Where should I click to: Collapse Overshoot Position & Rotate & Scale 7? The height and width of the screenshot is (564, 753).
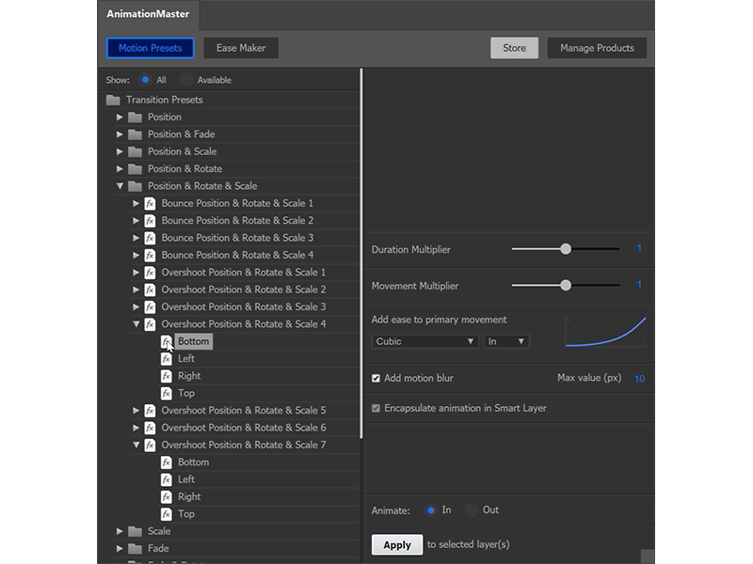(136, 445)
